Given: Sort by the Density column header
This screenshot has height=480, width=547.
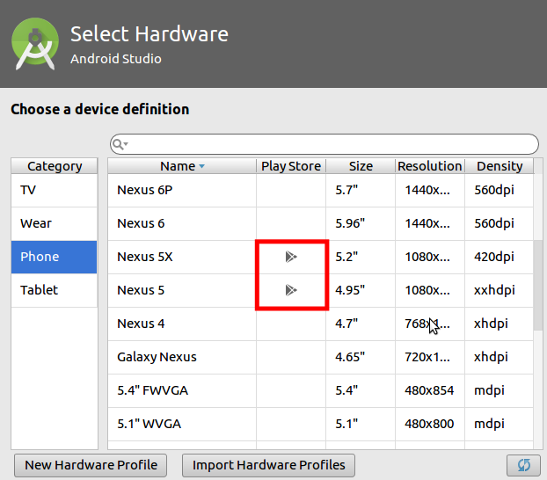Looking at the screenshot, I should (x=500, y=166).
